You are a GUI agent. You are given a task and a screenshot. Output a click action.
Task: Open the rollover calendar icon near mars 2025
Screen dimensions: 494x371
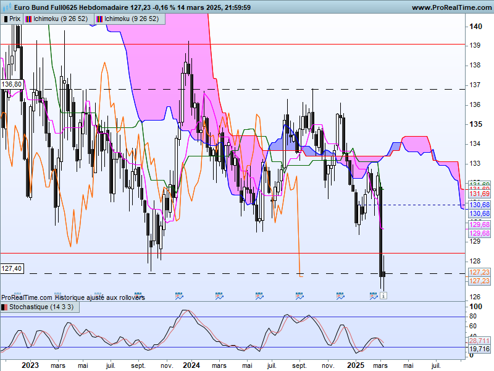click(x=374, y=296)
